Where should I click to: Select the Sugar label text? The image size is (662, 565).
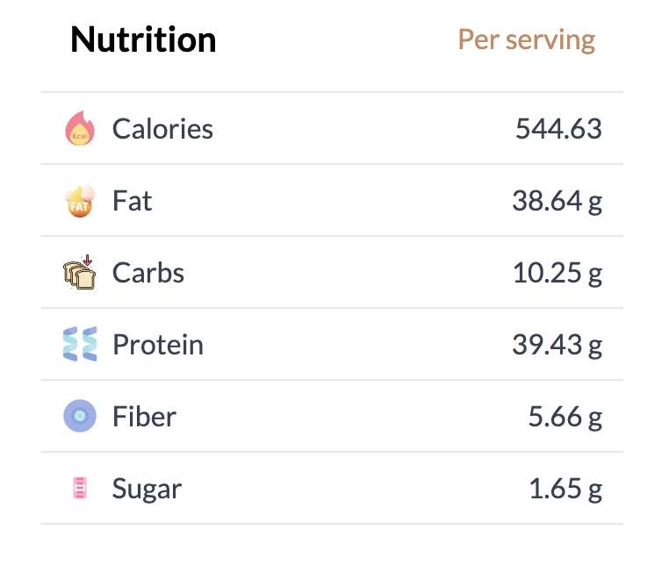147,489
